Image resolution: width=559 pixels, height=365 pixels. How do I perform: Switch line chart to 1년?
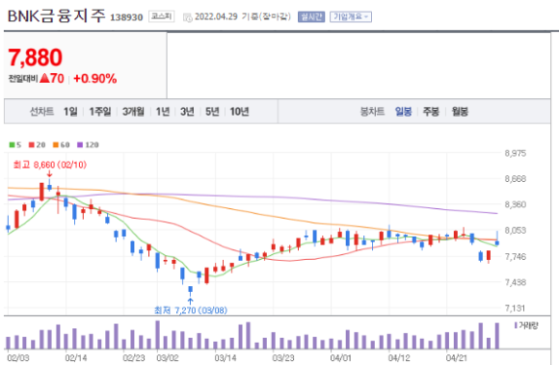163,112
